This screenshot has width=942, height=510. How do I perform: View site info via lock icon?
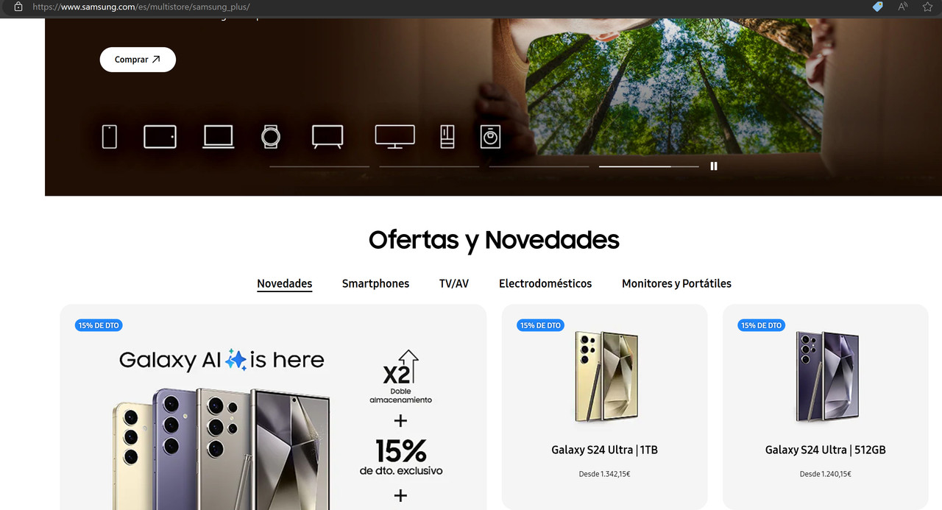[18, 7]
